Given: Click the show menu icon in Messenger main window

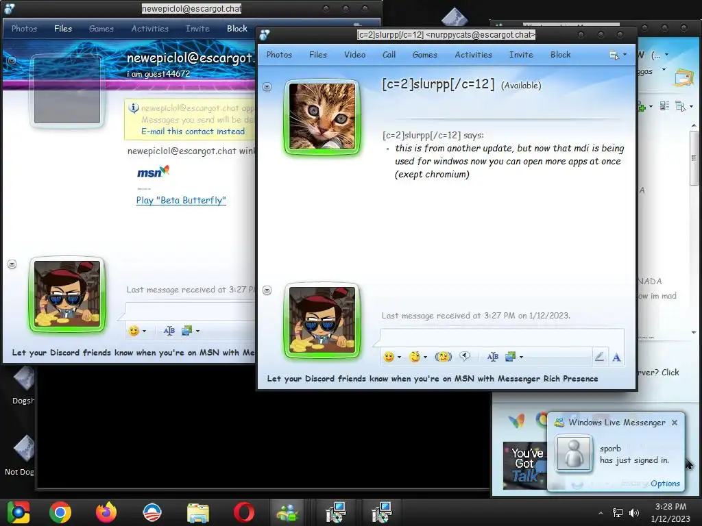Looking at the screenshot, I should click(680, 106).
